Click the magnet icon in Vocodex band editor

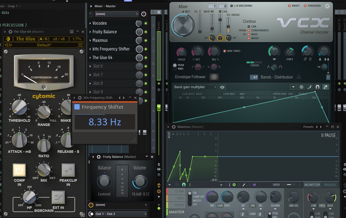pyautogui.click(x=317, y=87)
